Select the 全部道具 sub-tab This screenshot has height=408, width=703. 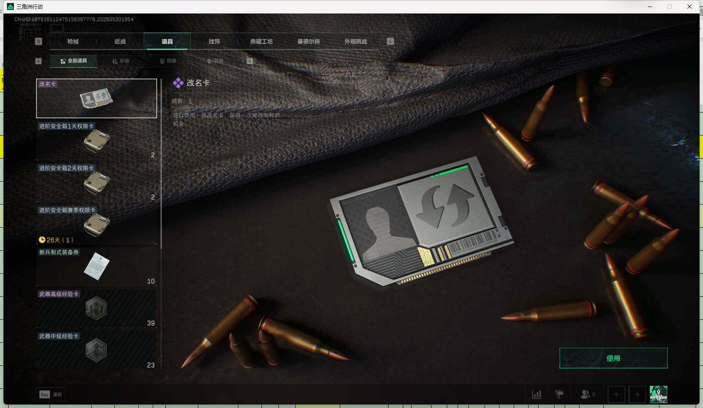pos(74,61)
